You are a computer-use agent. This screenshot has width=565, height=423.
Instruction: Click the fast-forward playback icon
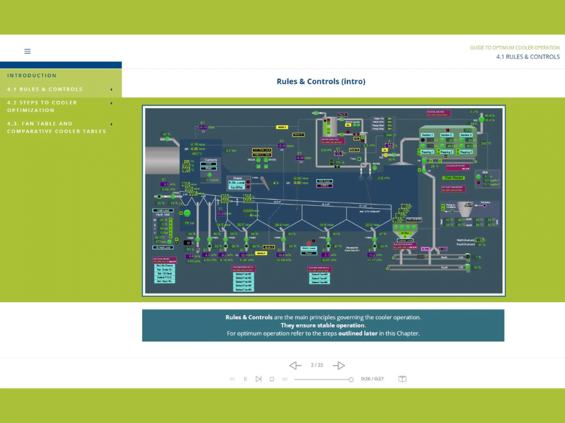[285, 378]
